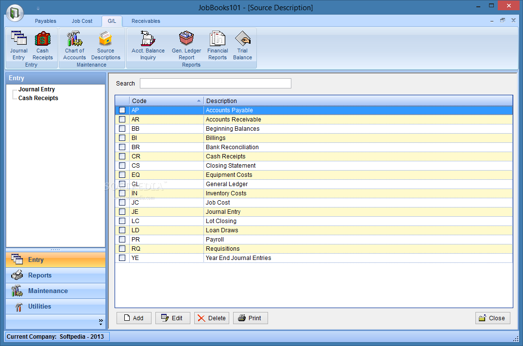Screen dimensions: 523x346
Task: Select the Inventory Costs description cell
Action: (358, 193)
